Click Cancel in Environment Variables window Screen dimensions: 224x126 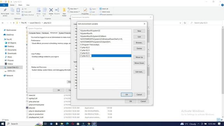(143, 101)
